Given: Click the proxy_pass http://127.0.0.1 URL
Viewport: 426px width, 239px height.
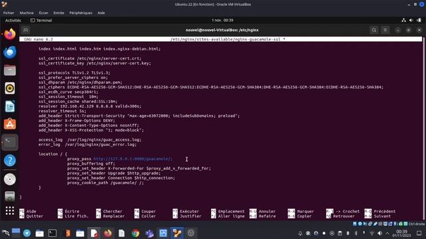Looking at the screenshot, I should pyautogui.click(x=133, y=159).
